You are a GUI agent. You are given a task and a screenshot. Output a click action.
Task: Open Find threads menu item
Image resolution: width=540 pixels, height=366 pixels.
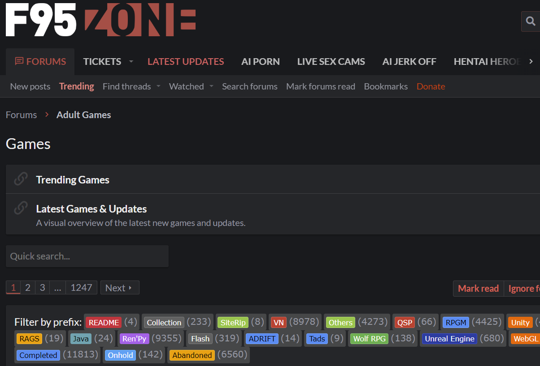pos(127,86)
